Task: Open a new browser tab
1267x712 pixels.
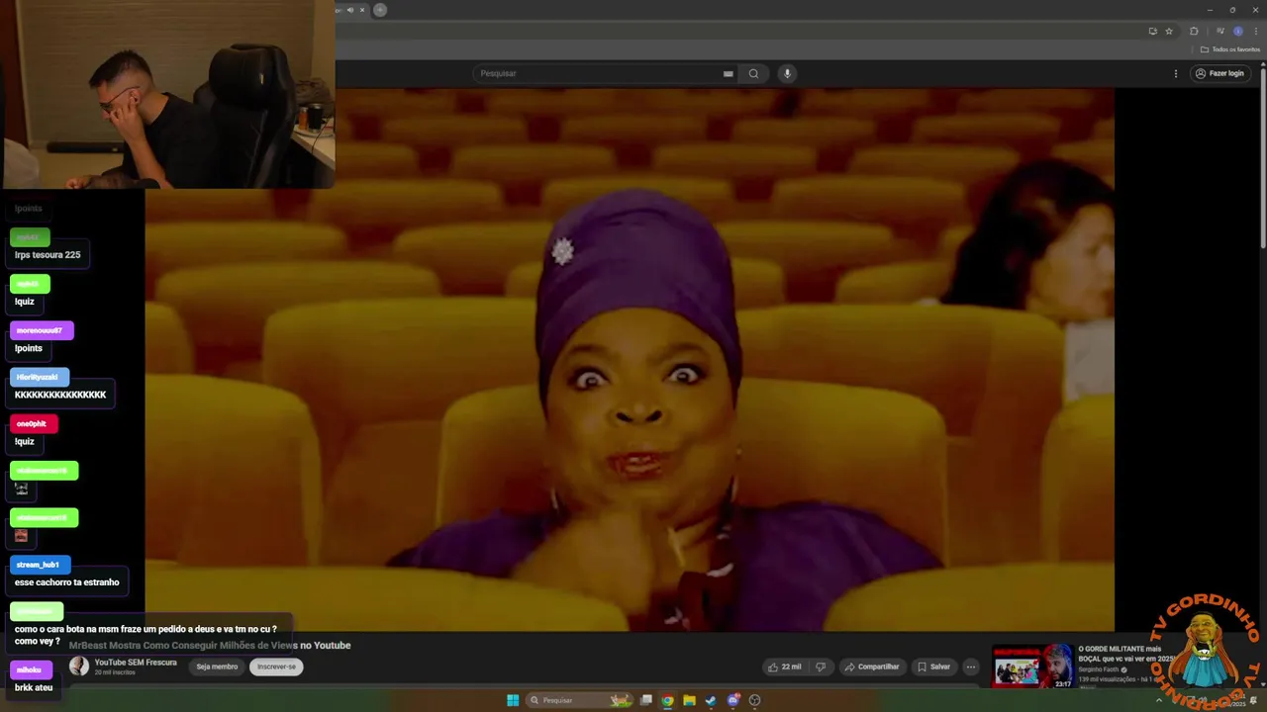Action: [x=380, y=10]
